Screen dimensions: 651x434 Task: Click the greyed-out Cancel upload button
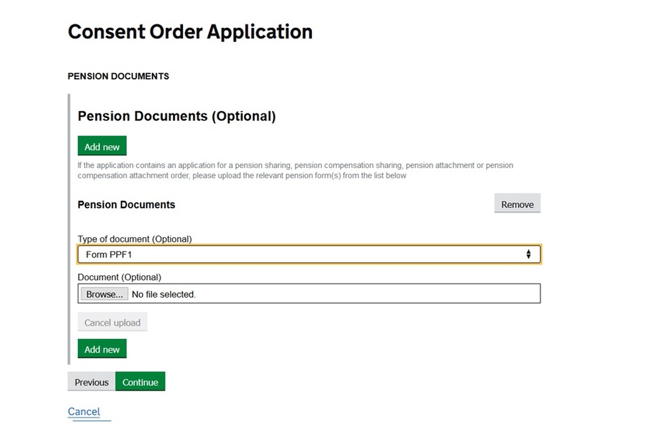pyautogui.click(x=112, y=323)
